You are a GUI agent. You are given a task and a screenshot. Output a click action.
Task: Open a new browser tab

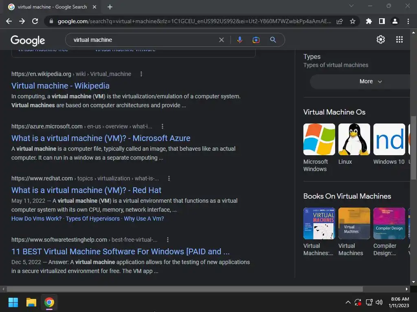coord(110,7)
